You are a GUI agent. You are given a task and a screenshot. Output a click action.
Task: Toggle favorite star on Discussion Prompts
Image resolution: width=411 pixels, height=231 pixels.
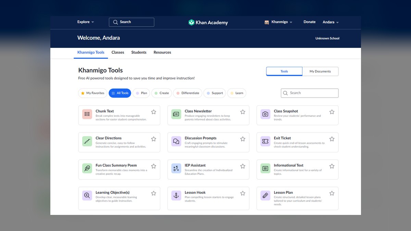pos(242,139)
